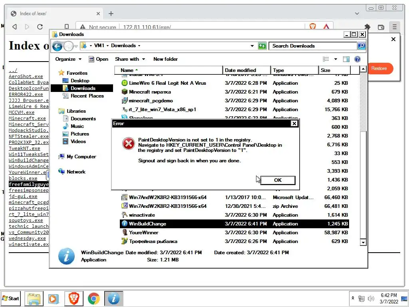Expand the VM1 breadcrumb arrow
The width and height of the screenshot is (409, 307).
tap(107, 46)
